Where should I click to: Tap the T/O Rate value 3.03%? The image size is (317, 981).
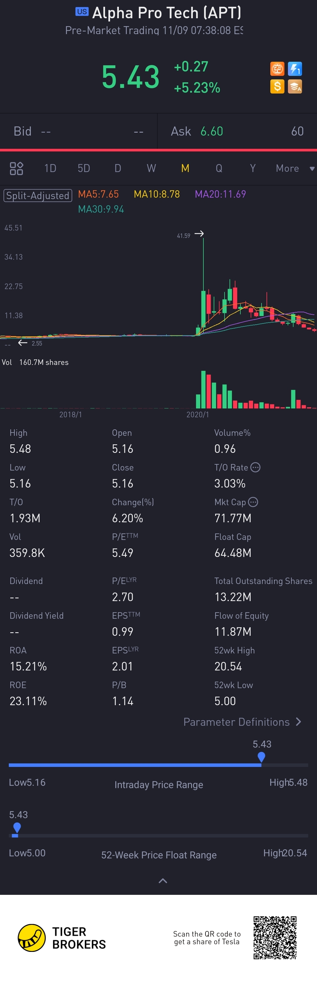(230, 483)
